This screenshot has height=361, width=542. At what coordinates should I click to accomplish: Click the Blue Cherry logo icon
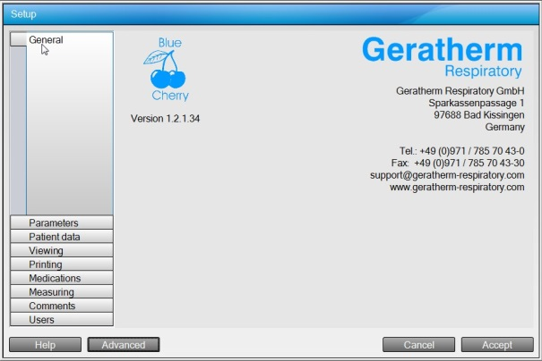pyautogui.click(x=167, y=69)
